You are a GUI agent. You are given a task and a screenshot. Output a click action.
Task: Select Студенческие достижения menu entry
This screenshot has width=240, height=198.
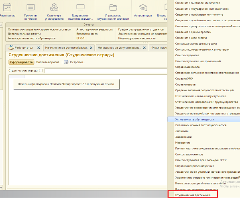coord(193,195)
